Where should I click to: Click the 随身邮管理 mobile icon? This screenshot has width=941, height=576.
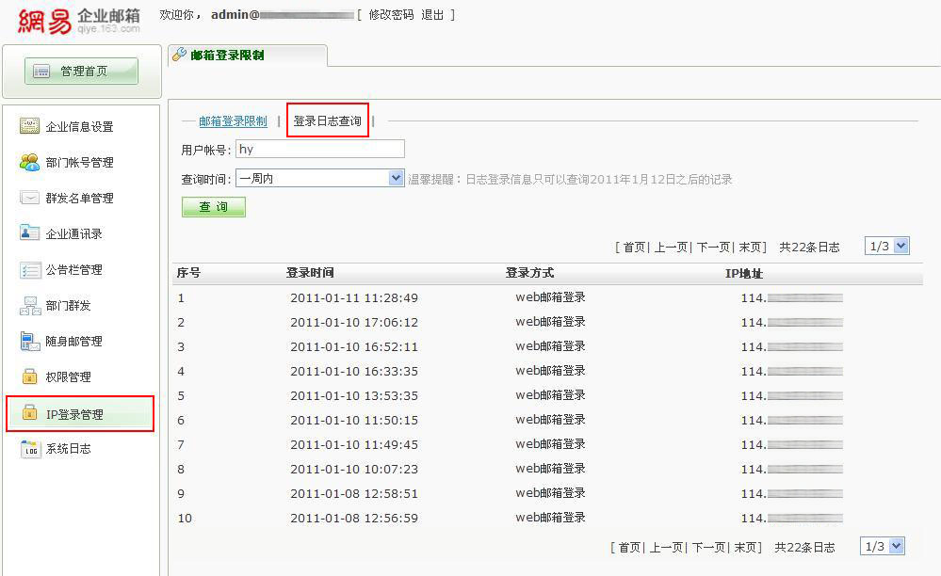(x=29, y=342)
